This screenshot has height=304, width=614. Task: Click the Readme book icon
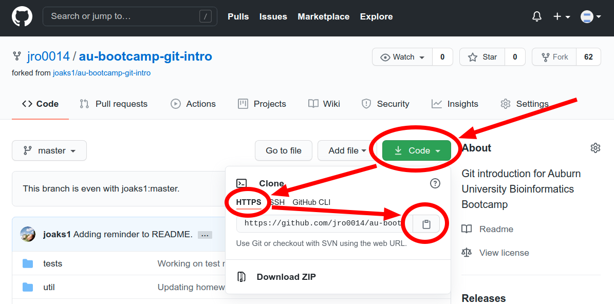pyautogui.click(x=467, y=229)
